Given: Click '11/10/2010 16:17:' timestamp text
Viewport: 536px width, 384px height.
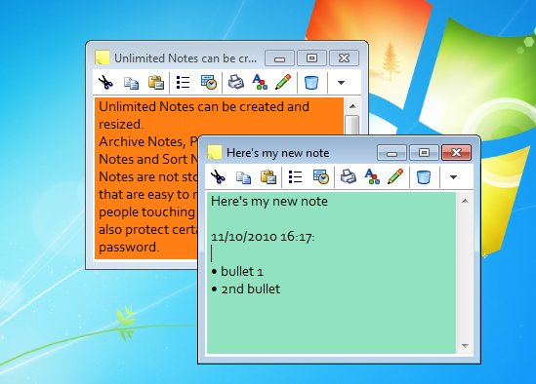Looking at the screenshot, I should click(263, 237).
